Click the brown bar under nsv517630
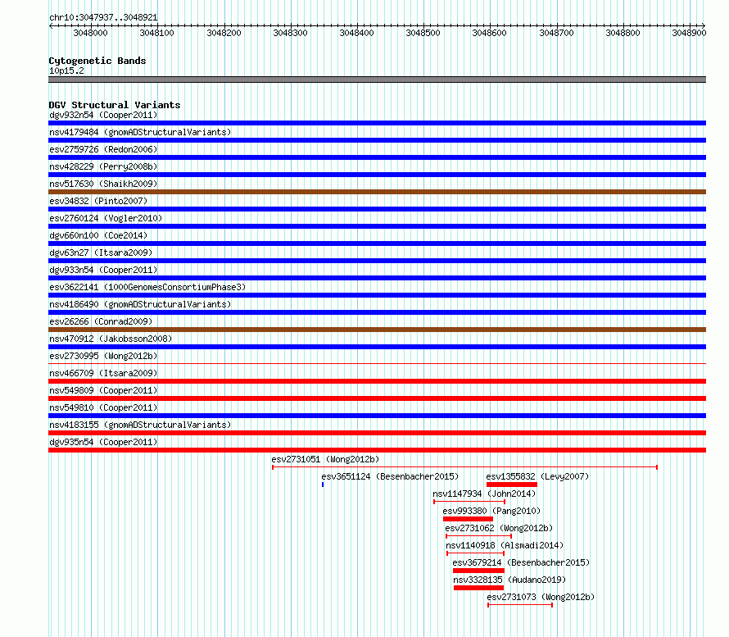 [377, 192]
